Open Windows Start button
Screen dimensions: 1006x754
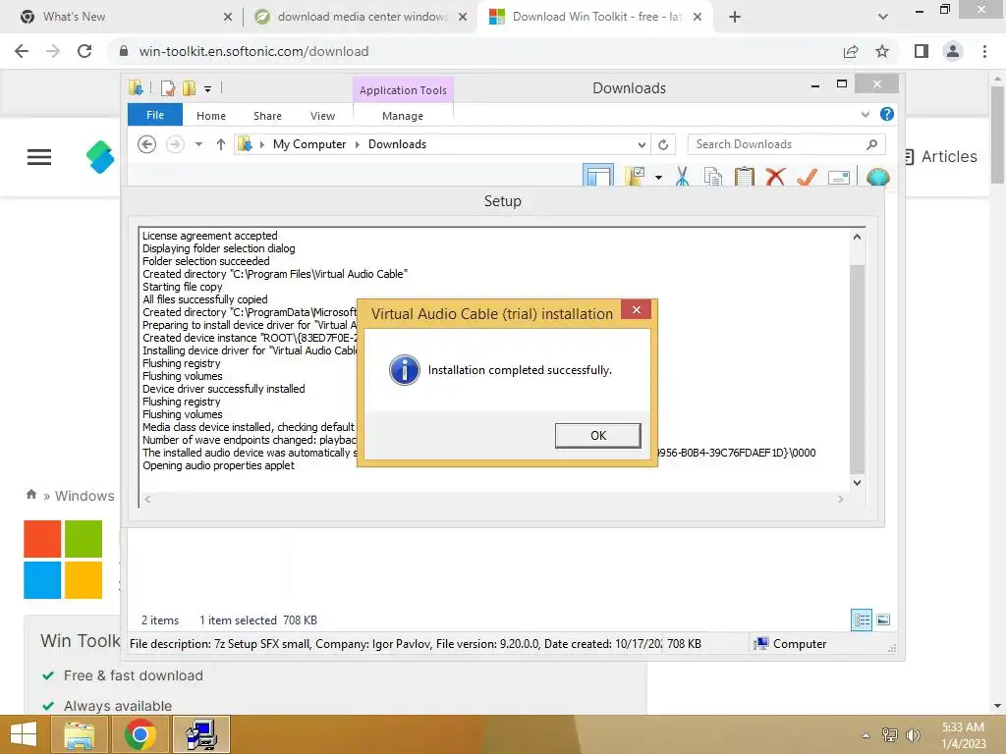pos(24,734)
